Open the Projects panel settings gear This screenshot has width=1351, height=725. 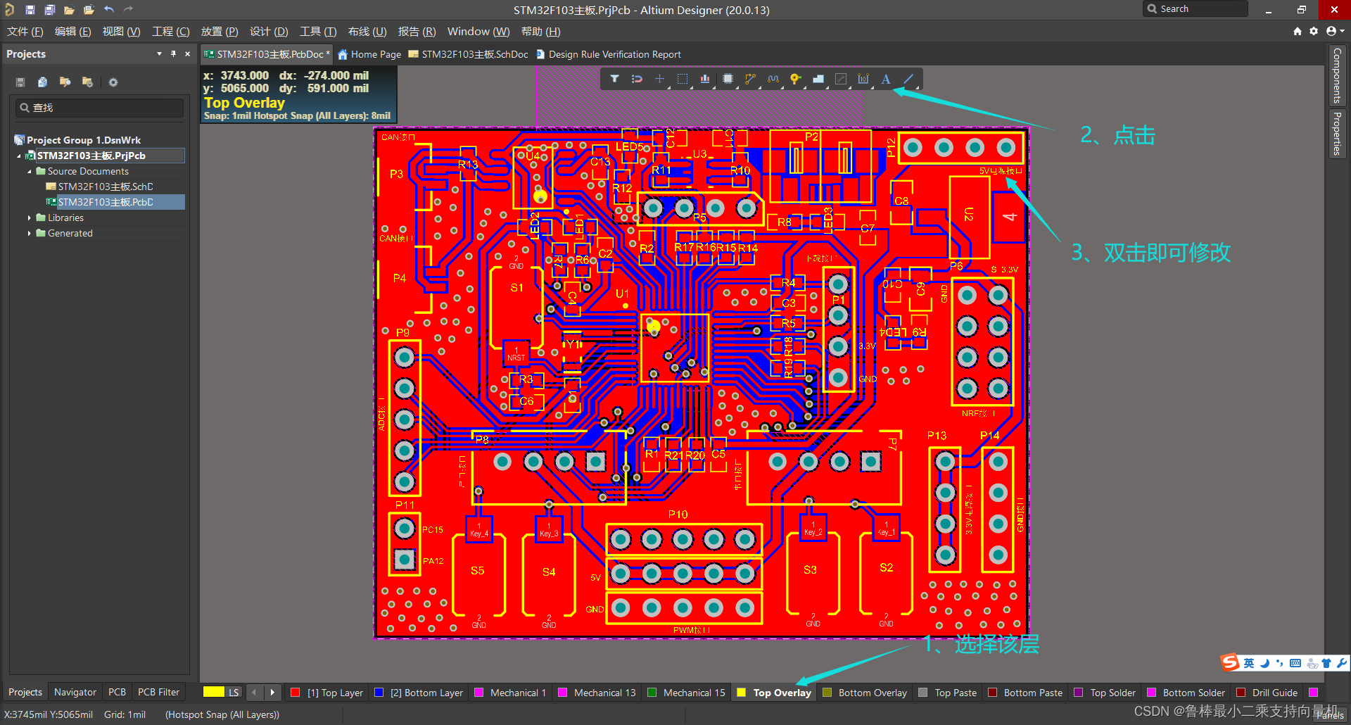click(113, 82)
